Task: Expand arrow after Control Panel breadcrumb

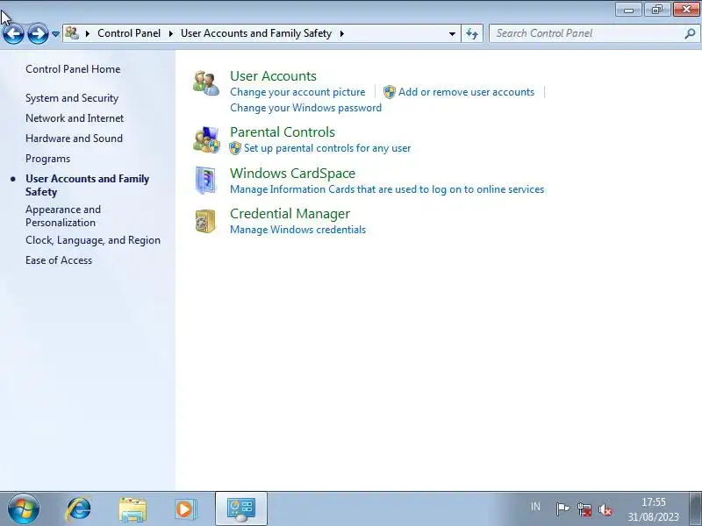Action: (x=170, y=33)
